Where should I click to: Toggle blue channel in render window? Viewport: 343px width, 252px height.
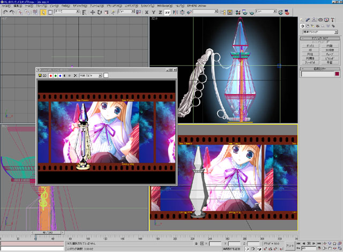click(60, 76)
